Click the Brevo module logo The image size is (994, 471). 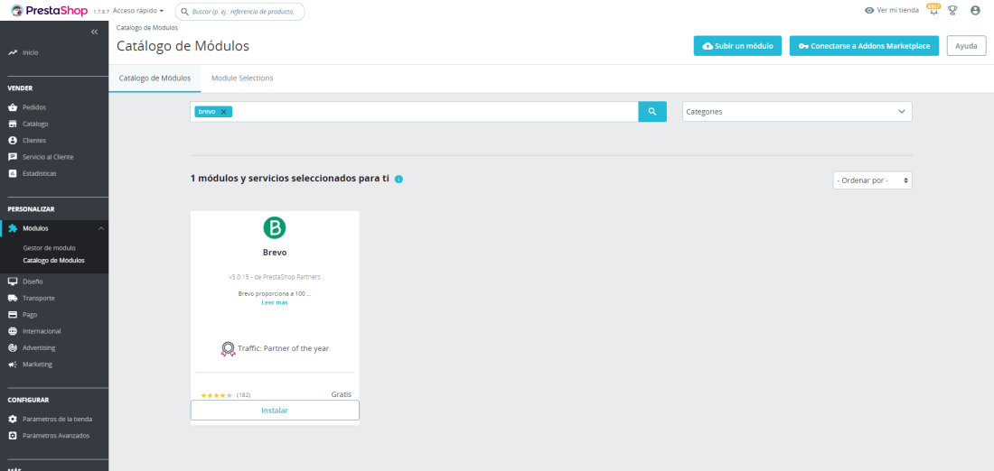point(275,227)
